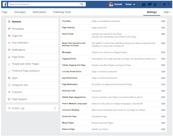Open friend requests icon in top bar

(x=143, y=4)
